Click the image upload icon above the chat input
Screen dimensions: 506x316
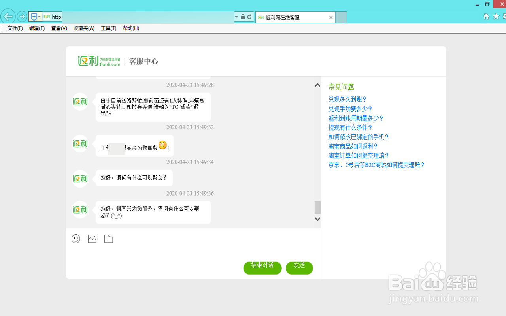tap(92, 239)
